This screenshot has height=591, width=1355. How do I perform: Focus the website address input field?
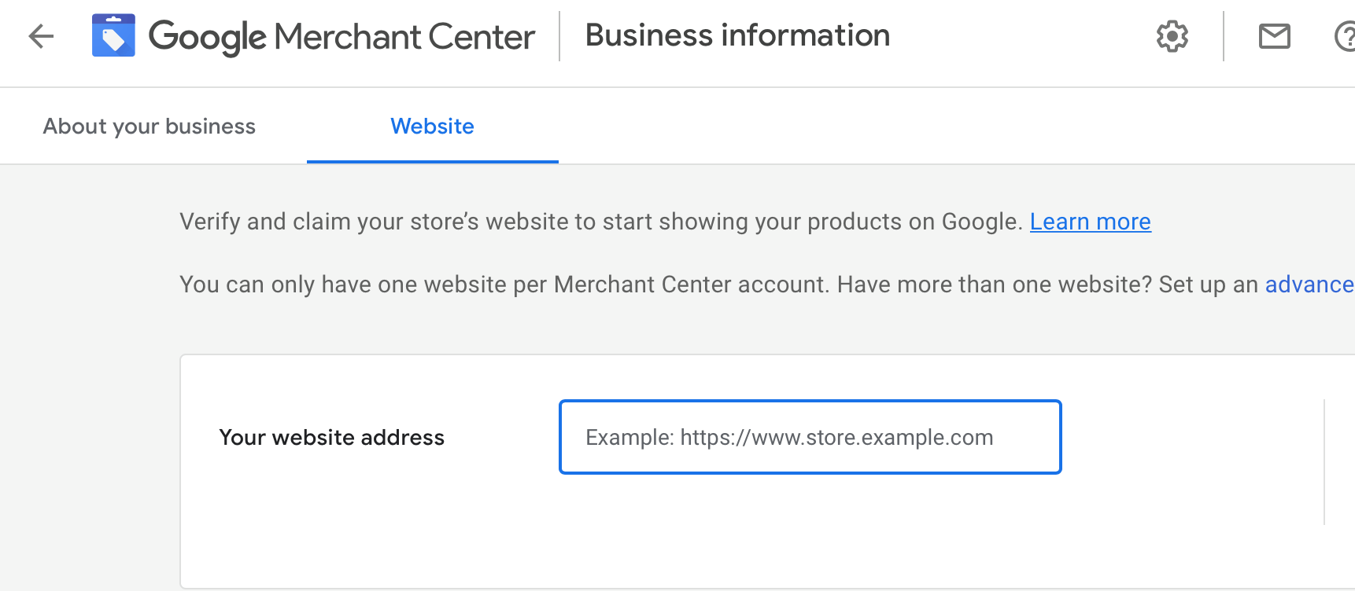click(810, 437)
